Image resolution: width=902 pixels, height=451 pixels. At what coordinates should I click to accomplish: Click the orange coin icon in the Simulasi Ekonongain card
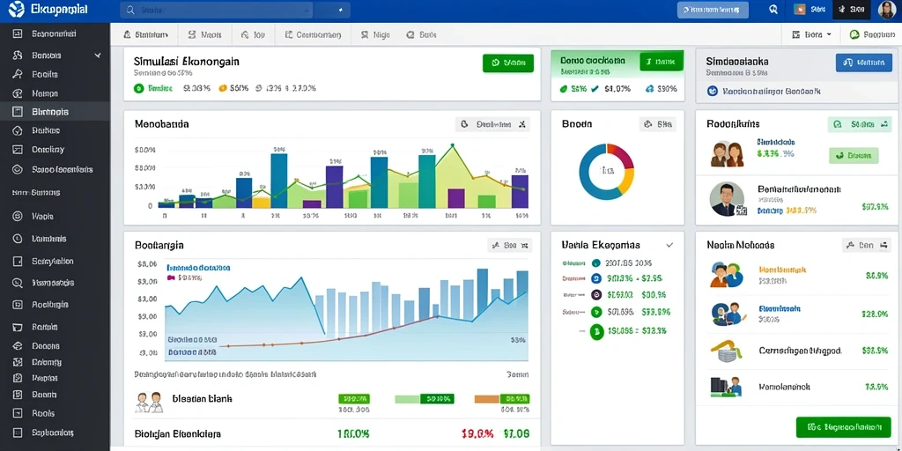[x=223, y=89]
